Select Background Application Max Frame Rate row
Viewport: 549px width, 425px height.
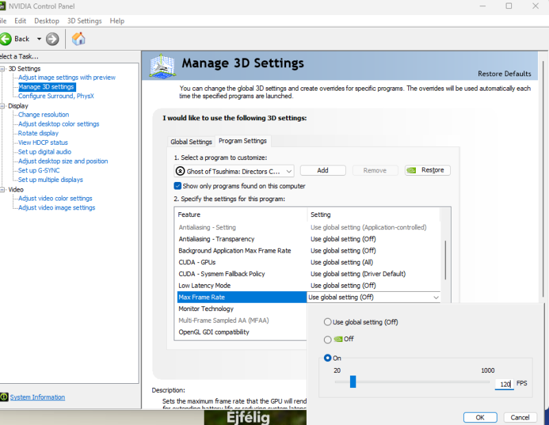[308, 251]
